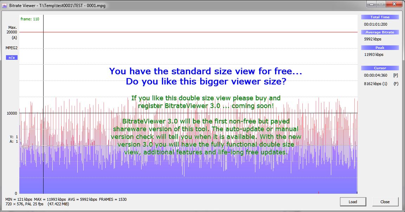Toggle the n/a badge under MPEG2

pyautogui.click(x=12, y=57)
